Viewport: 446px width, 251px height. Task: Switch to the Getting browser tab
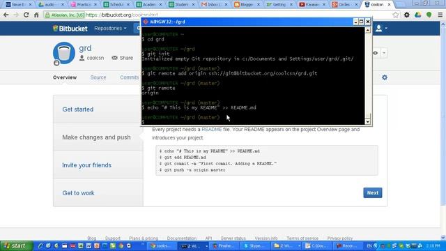click(x=279, y=5)
